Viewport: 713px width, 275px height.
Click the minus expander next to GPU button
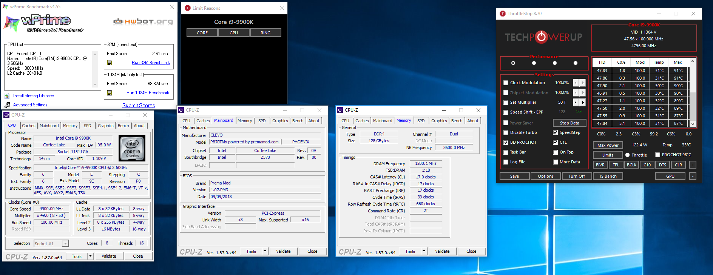click(x=693, y=176)
